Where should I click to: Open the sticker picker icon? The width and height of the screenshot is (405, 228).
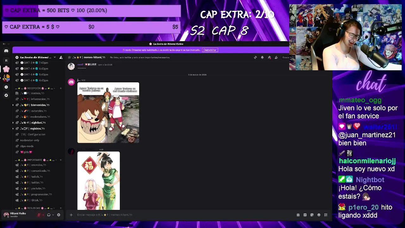[312, 215]
